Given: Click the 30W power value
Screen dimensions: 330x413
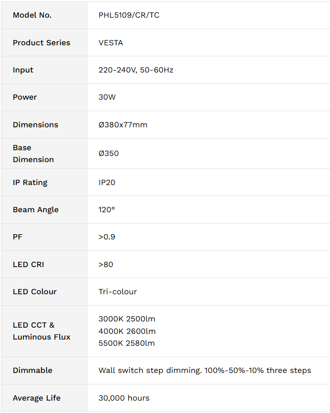Looking at the screenshot, I should [x=107, y=97].
